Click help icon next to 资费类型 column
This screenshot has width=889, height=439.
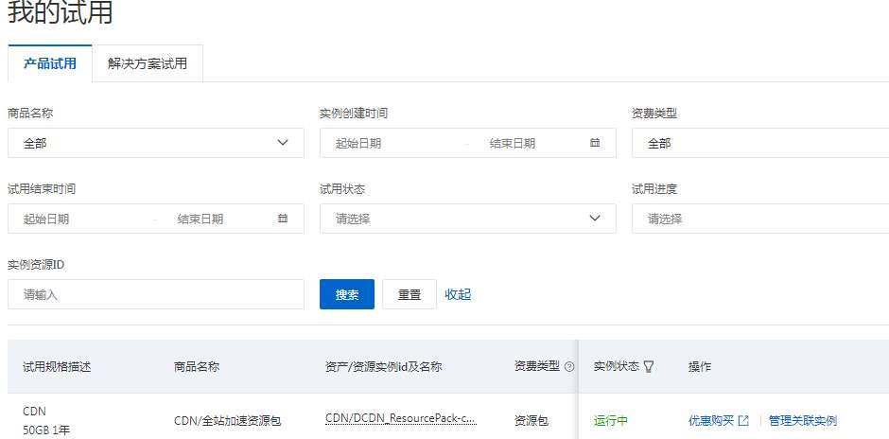[x=569, y=367]
